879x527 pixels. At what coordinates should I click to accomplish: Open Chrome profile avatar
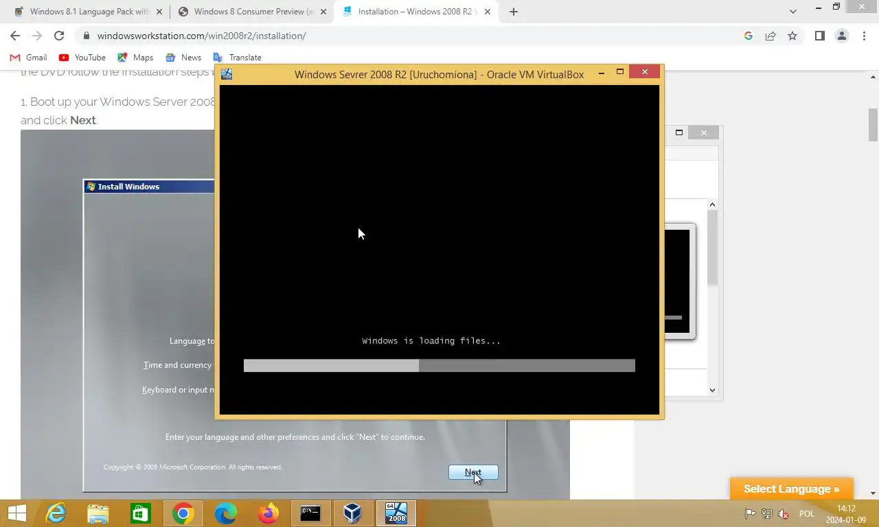[x=842, y=36]
